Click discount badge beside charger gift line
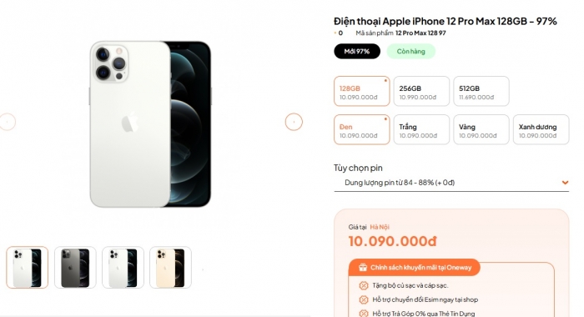 click(x=363, y=285)
